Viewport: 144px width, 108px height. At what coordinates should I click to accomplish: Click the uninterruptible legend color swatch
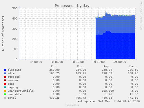(x=5, y=91)
